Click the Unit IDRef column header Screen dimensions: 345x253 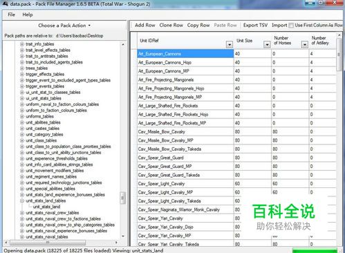coord(185,41)
